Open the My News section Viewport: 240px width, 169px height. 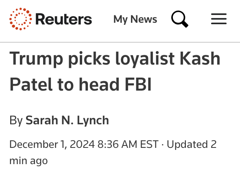tap(135, 19)
